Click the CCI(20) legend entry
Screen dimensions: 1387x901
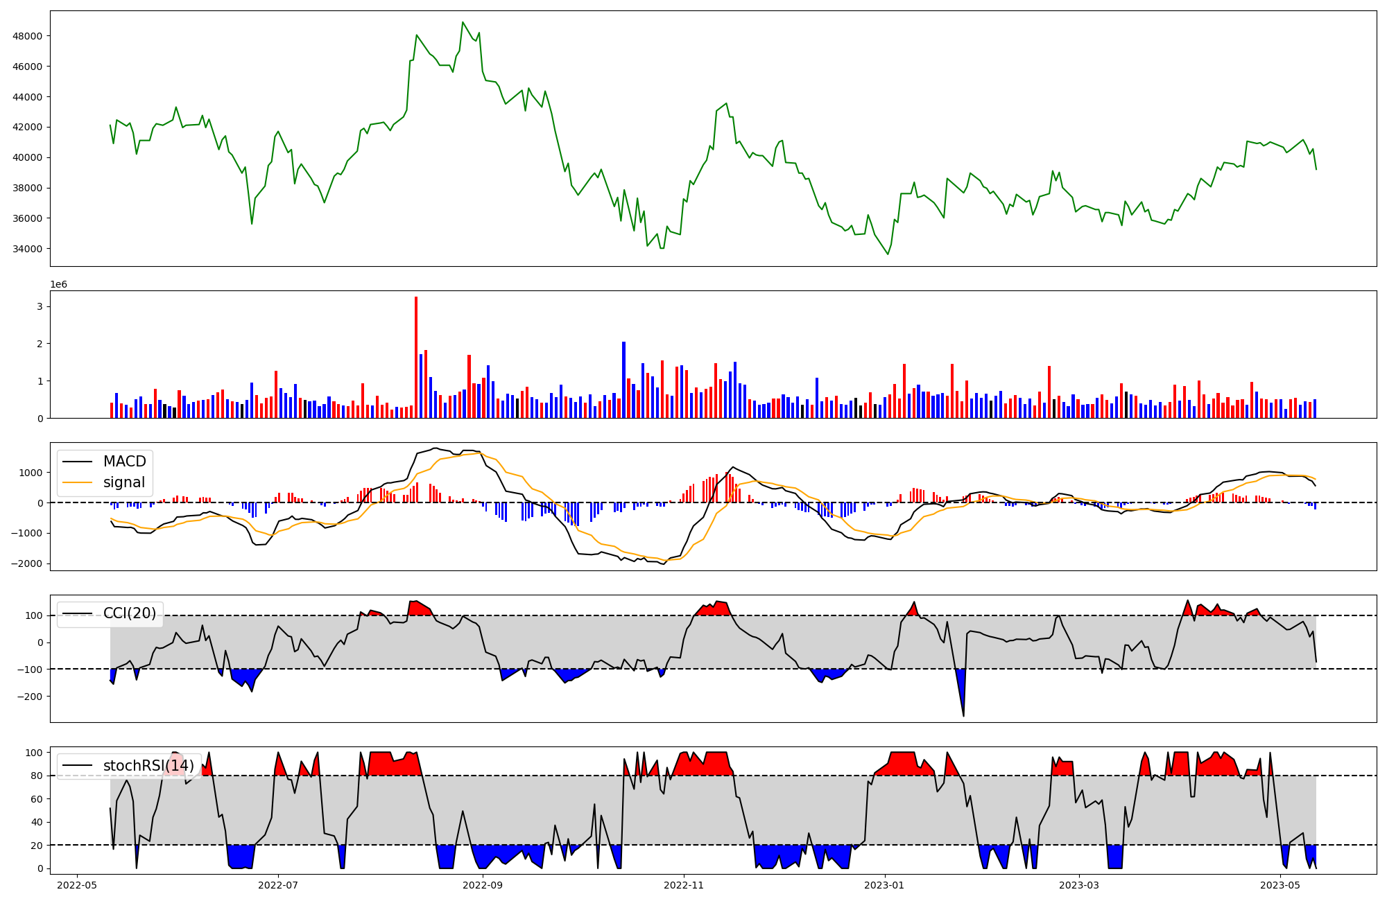click(129, 613)
